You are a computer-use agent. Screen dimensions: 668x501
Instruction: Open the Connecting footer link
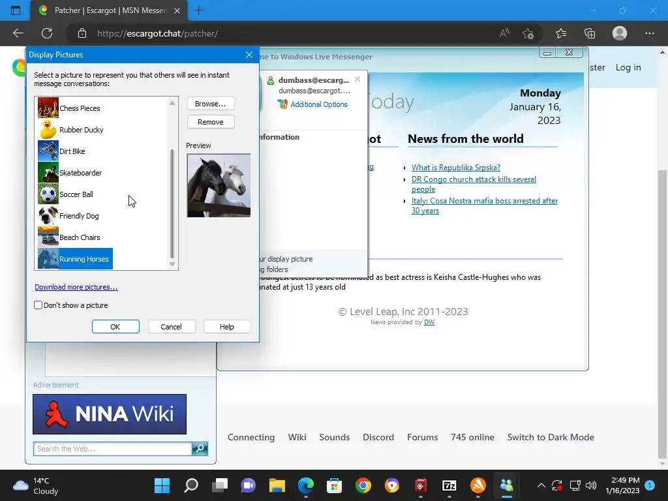coord(251,437)
